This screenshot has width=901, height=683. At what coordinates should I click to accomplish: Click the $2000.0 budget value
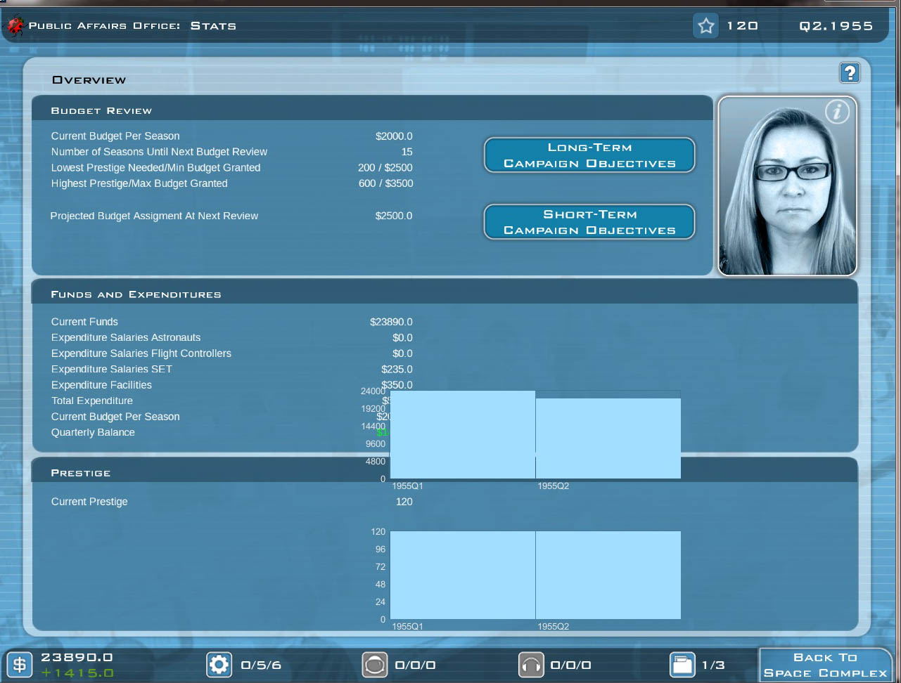point(394,136)
